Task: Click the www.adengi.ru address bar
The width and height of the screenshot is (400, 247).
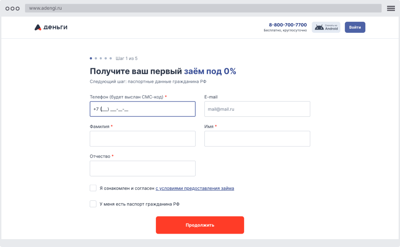Action: [203, 8]
